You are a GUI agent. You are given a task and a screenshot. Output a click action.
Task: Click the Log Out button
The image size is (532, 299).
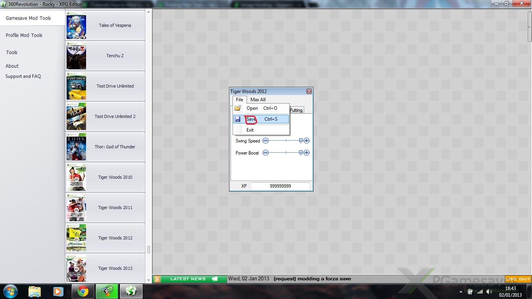[518, 279]
